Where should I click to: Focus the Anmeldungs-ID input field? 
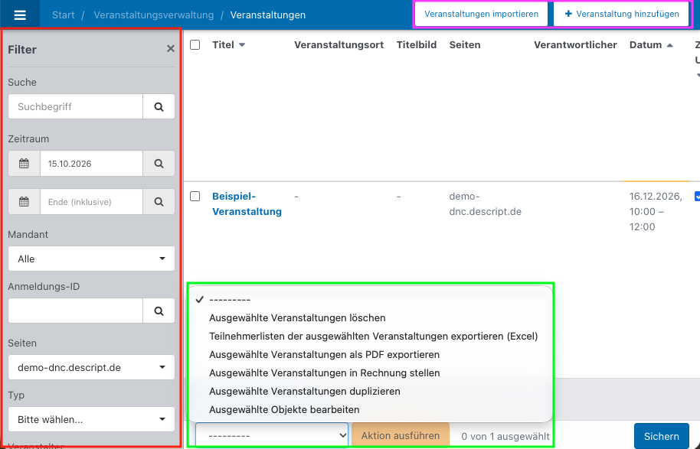coord(76,311)
